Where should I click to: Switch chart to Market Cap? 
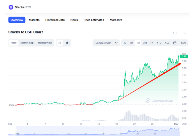[x=27, y=43]
